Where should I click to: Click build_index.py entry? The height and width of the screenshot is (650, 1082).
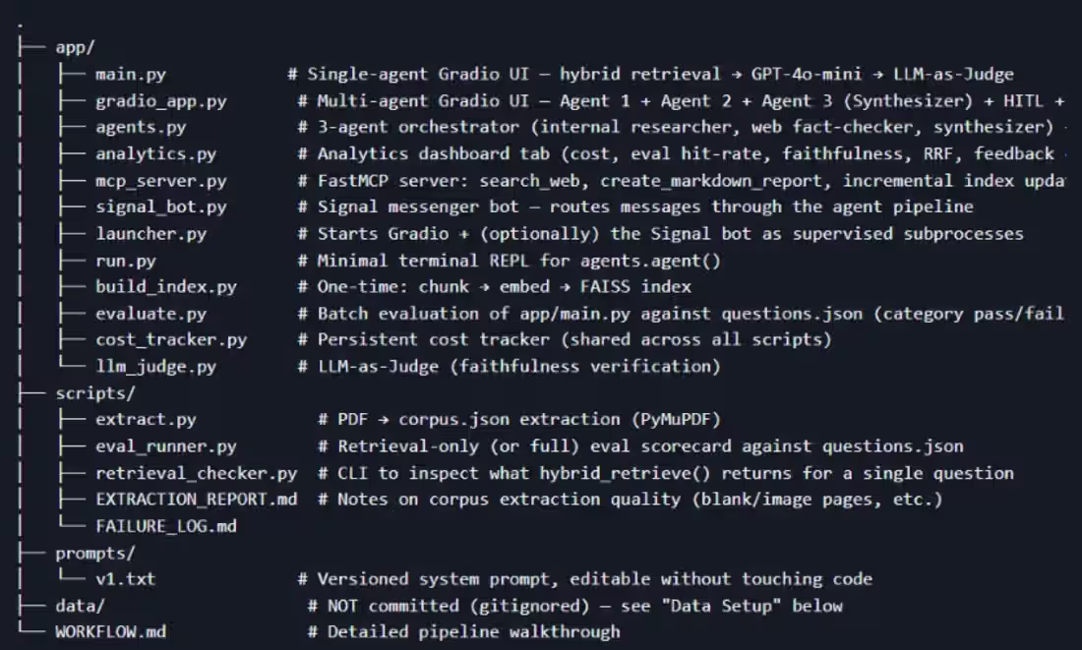(166, 287)
